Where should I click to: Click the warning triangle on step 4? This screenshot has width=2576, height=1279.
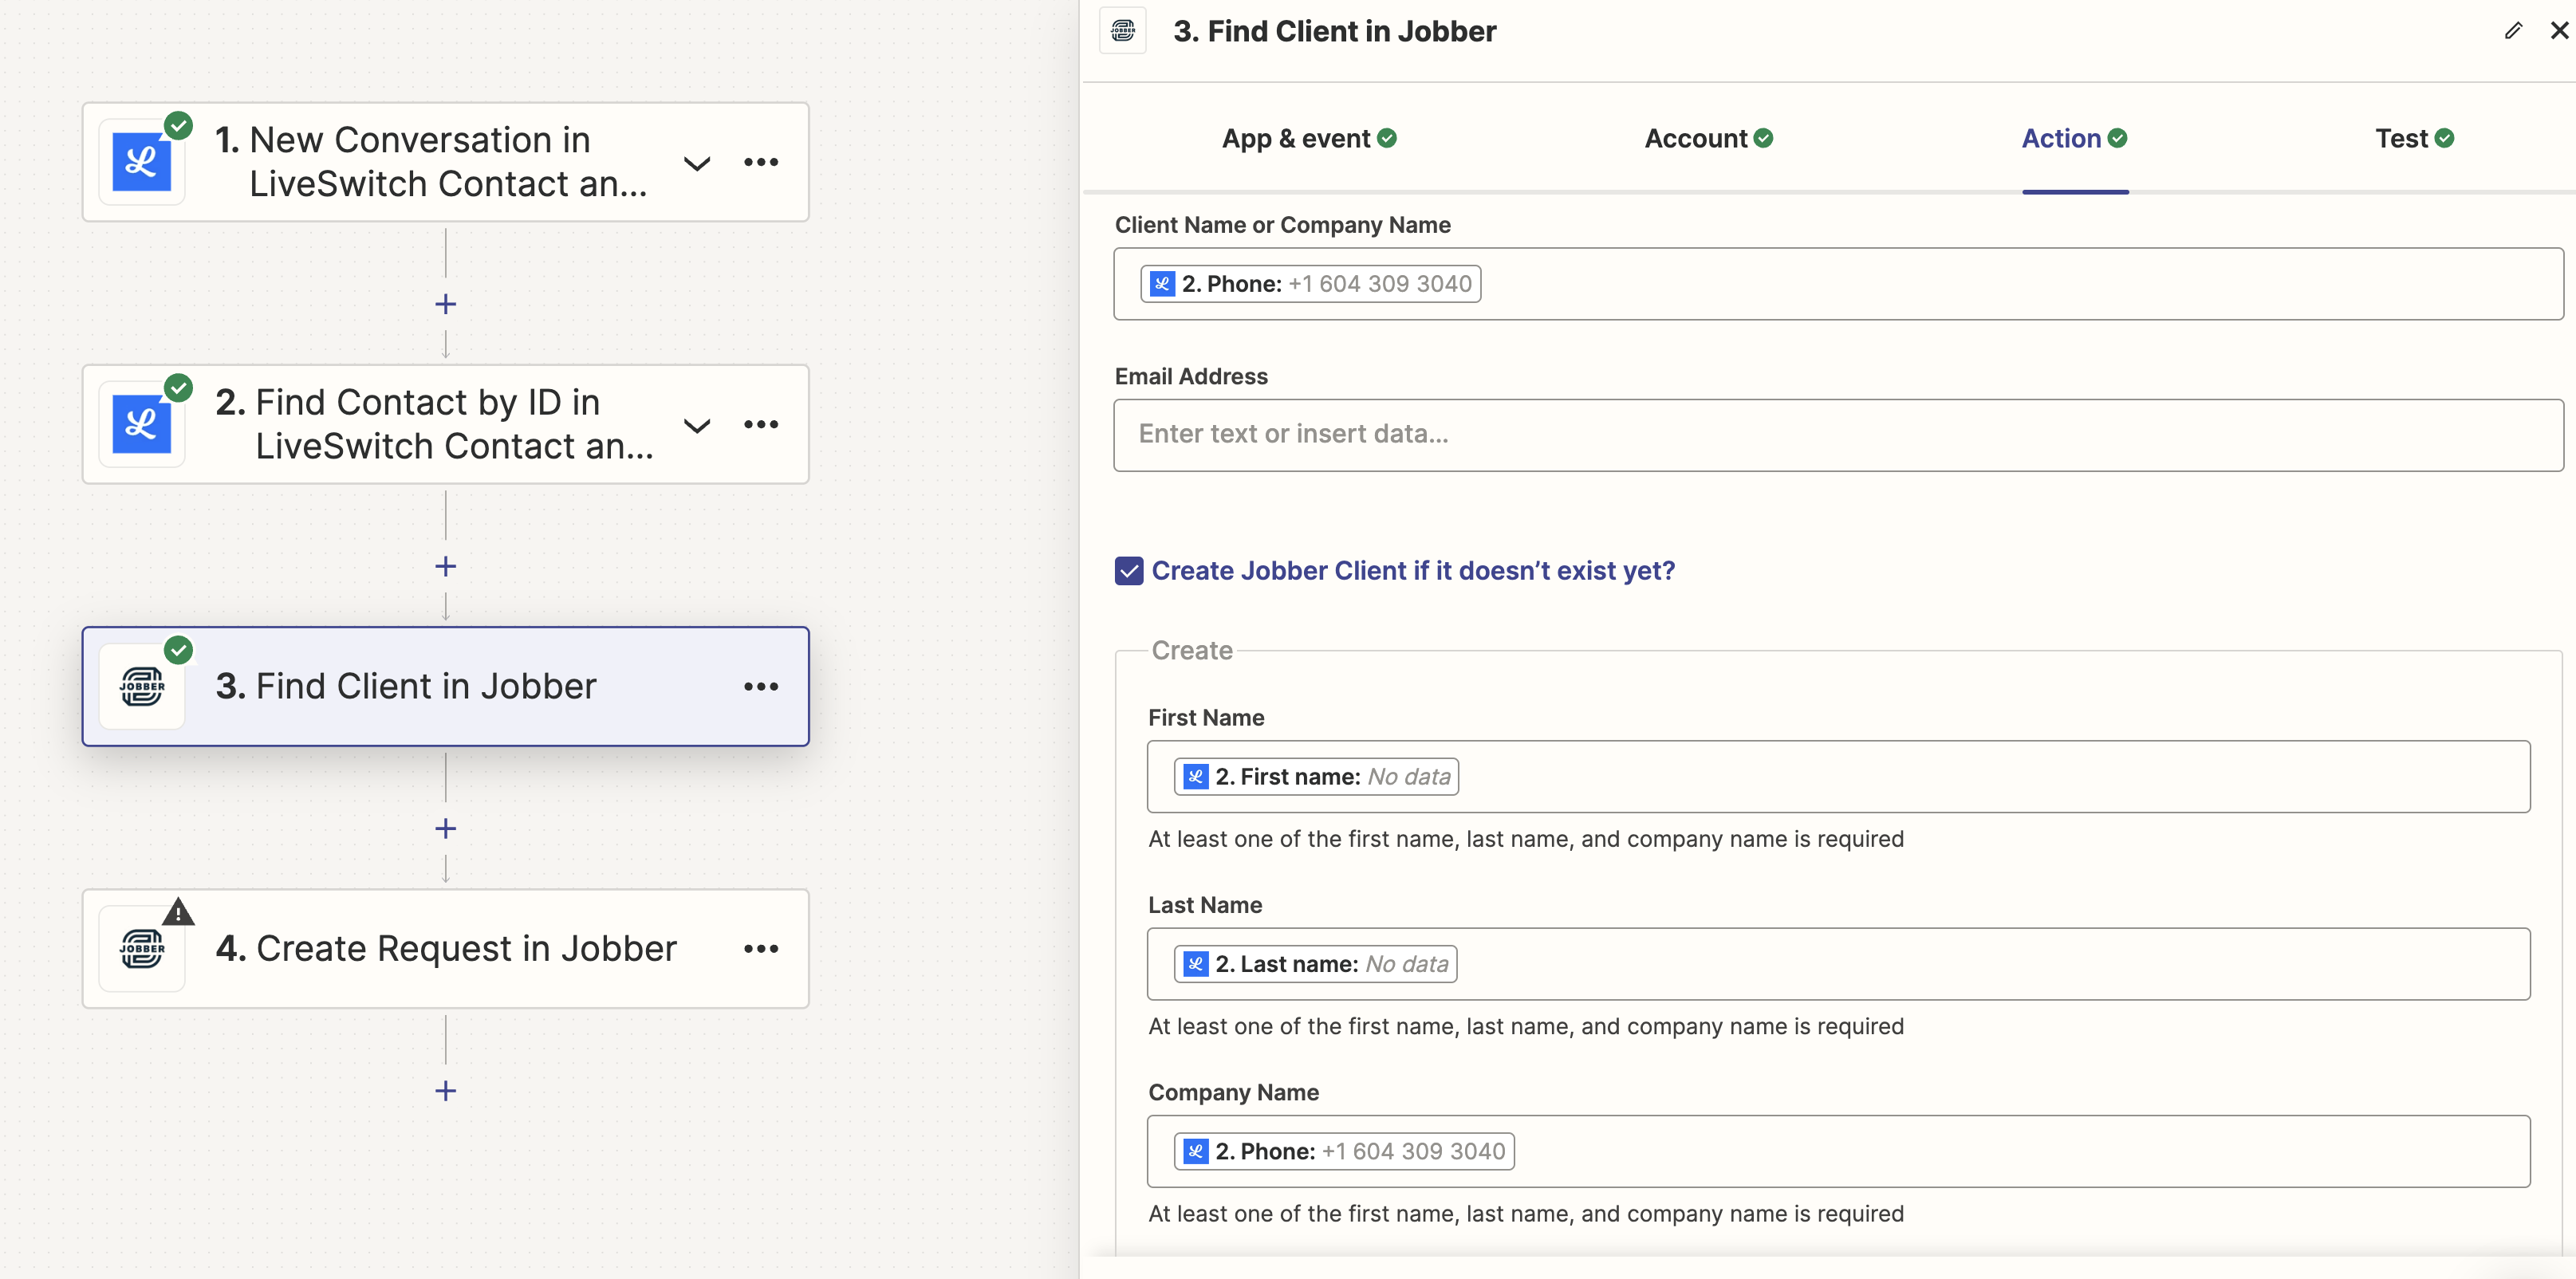coord(178,912)
